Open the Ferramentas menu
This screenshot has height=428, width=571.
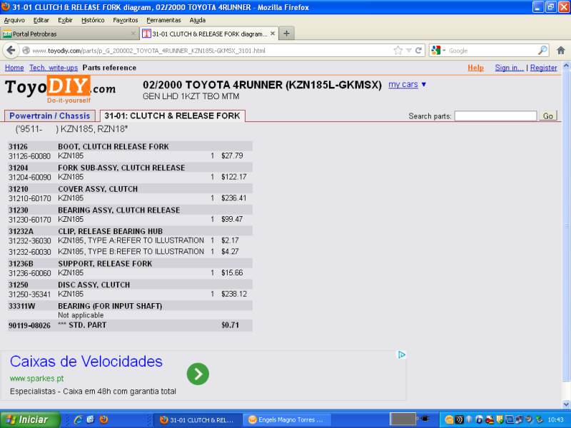coord(163,20)
